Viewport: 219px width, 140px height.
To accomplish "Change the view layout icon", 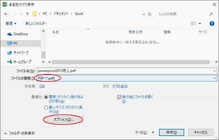I will (x=194, y=23).
